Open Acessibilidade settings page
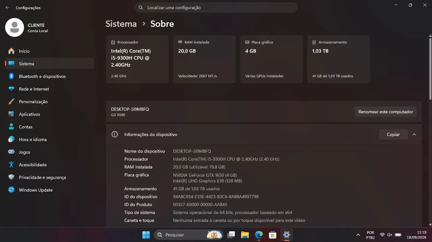Screen dimensions: 432x242 [x=49, y=165]
